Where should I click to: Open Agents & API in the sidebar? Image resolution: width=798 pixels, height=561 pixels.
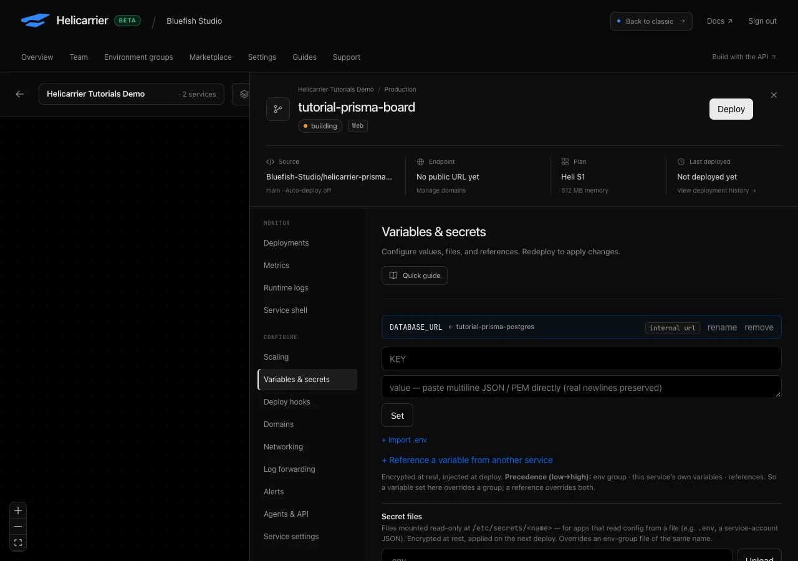286,514
